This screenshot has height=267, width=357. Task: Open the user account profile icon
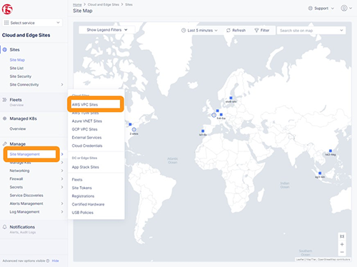pos(344,8)
